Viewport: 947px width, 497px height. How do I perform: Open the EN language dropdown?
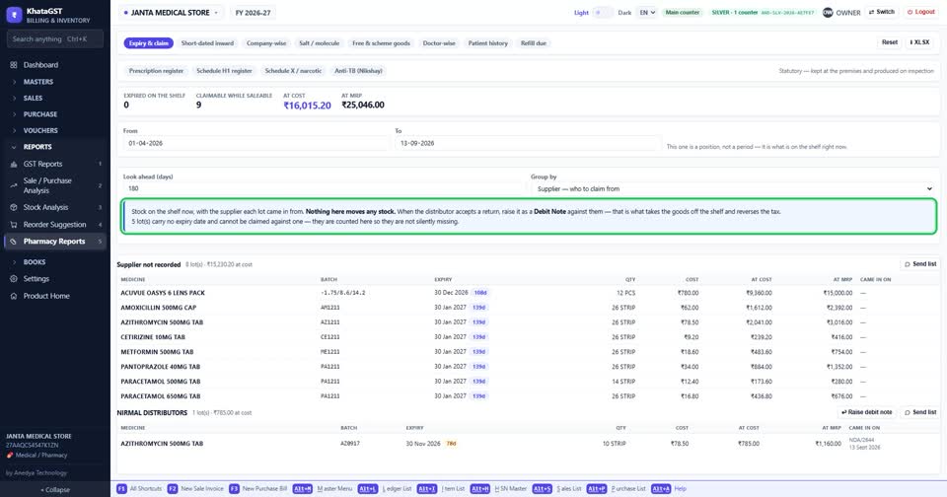pos(647,12)
